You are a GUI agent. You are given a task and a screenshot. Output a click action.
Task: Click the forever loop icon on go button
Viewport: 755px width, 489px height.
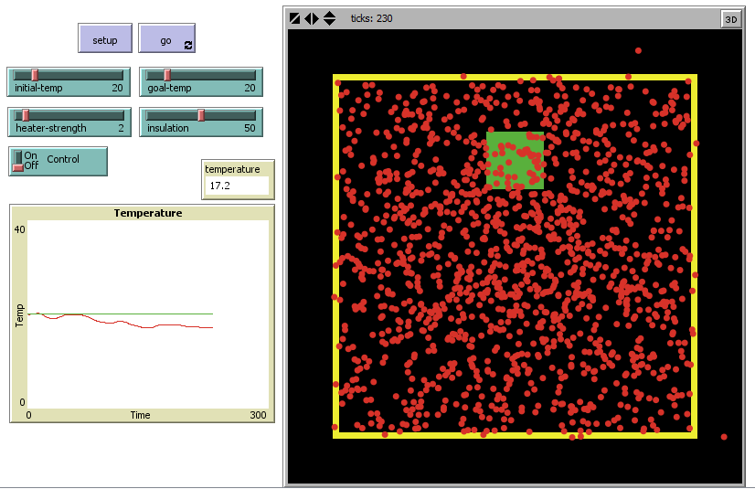[188, 45]
